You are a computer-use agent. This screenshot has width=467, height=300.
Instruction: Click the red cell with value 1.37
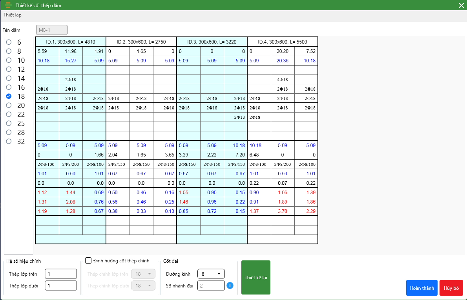click(259, 211)
